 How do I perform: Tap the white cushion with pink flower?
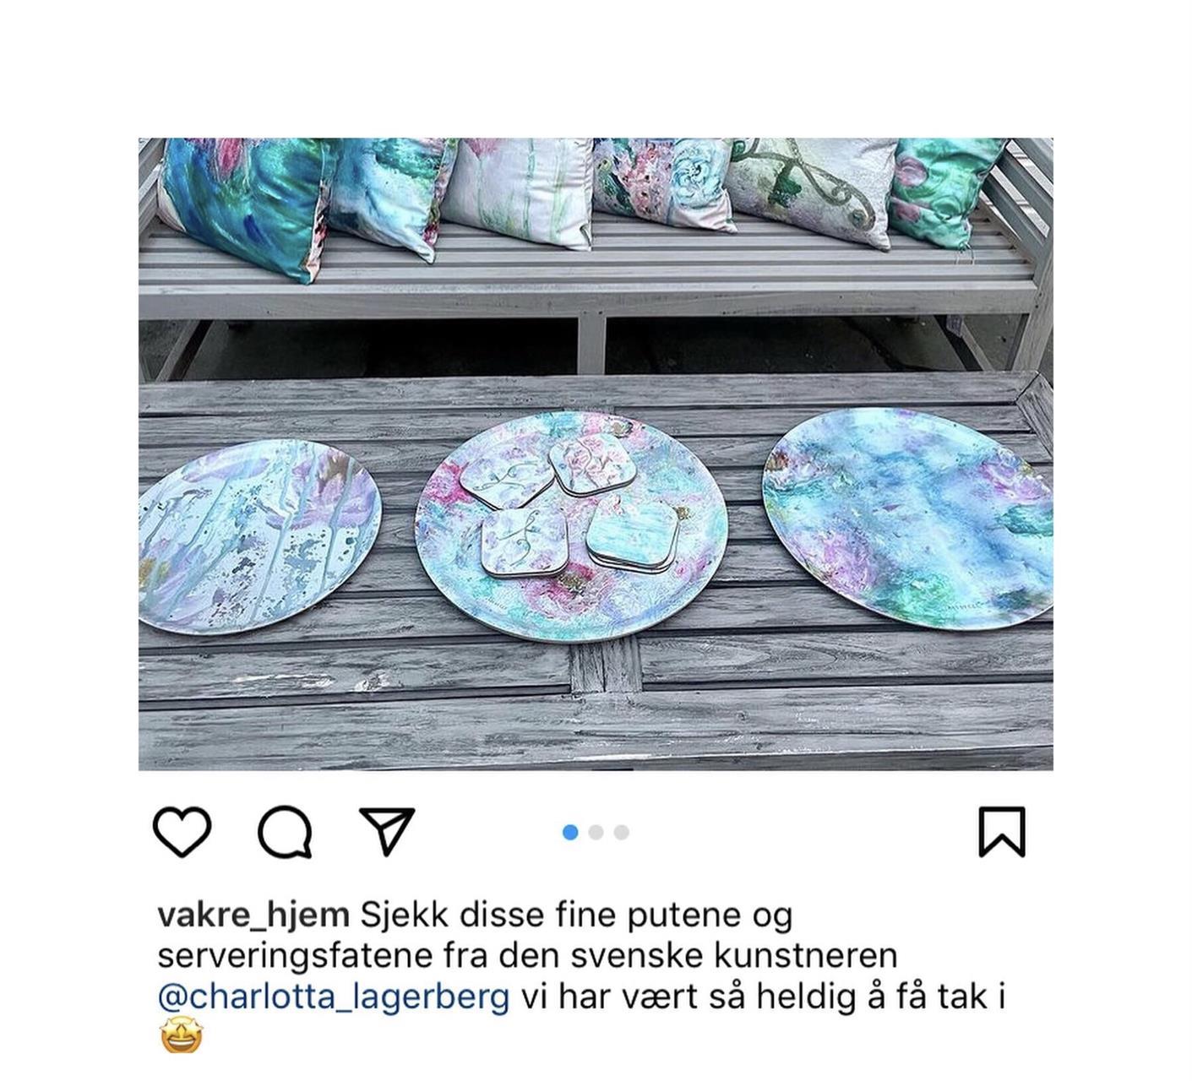(x=517, y=191)
